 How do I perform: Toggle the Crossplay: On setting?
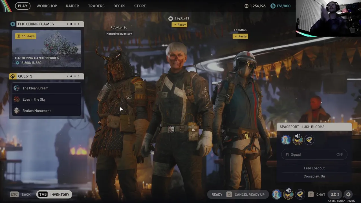[314, 176]
